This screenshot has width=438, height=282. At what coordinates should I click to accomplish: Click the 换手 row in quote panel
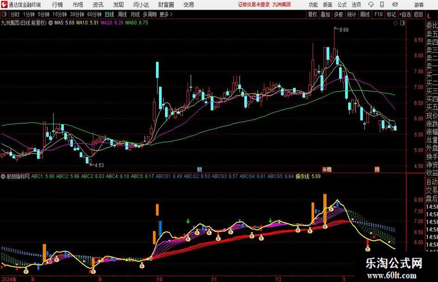click(x=432, y=157)
